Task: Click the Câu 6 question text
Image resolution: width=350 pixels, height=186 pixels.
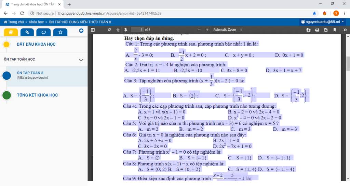Action: coord(184,135)
